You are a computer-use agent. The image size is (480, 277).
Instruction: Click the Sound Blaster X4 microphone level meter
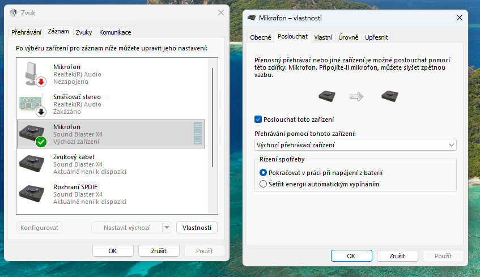[198, 134]
